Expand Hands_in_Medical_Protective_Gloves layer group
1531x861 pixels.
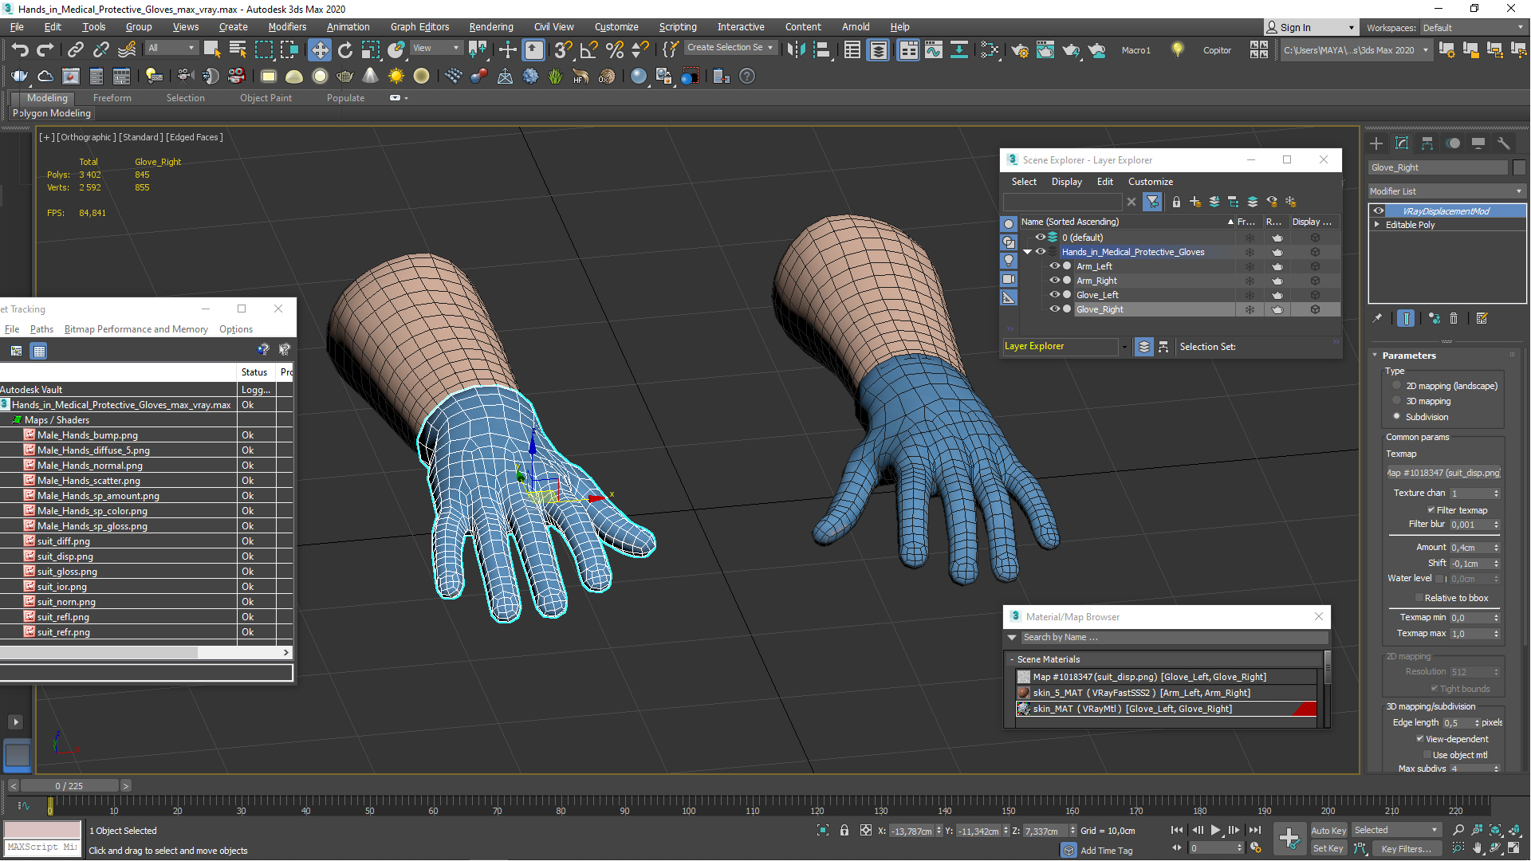[x=1027, y=251]
